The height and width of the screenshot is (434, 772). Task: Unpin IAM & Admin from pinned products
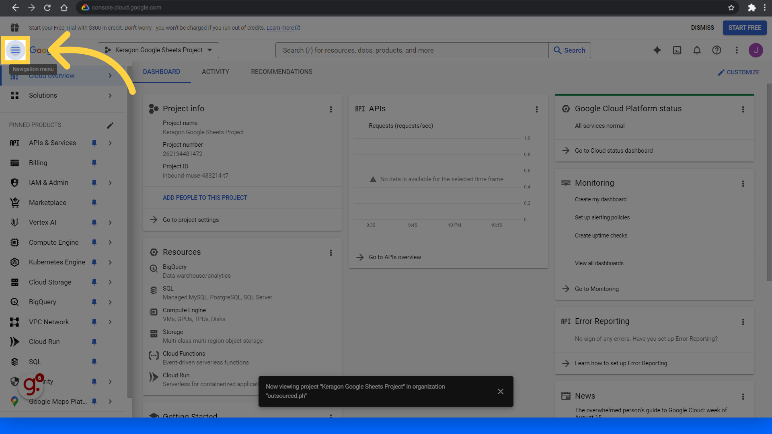click(x=94, y=183)
